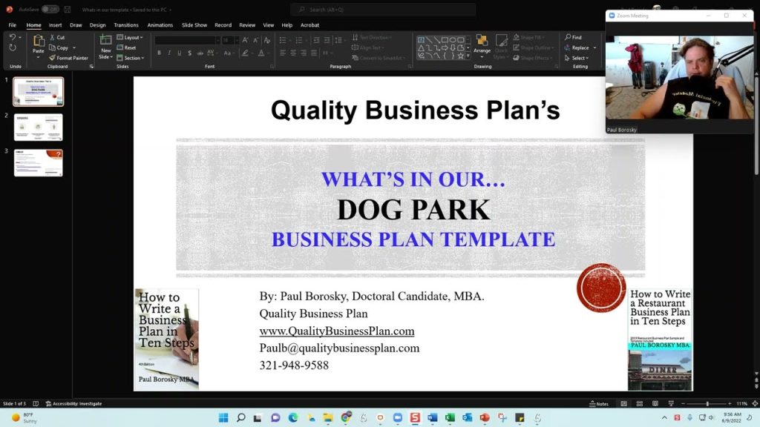Expand the Section dropdown
This screenshot has width=760, height=427.
tap(131, 58)
